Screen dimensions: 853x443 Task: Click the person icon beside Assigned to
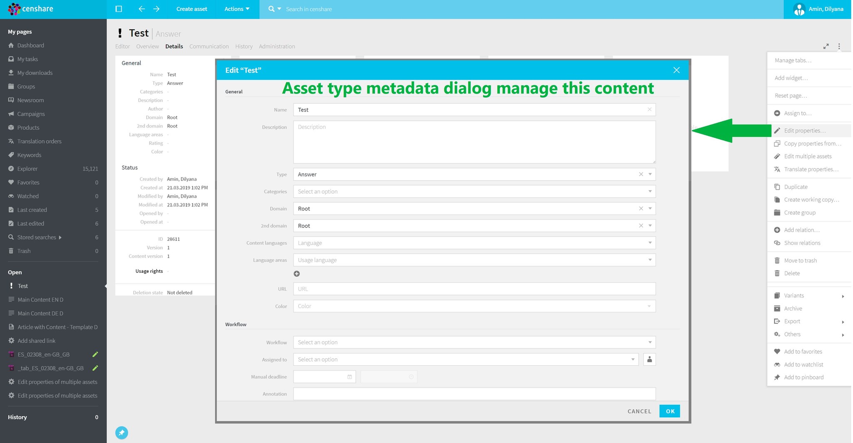[x=649, y=359]
